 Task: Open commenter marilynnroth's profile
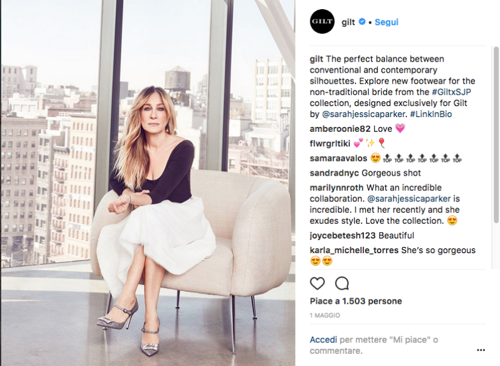click(x=337, y=188)
